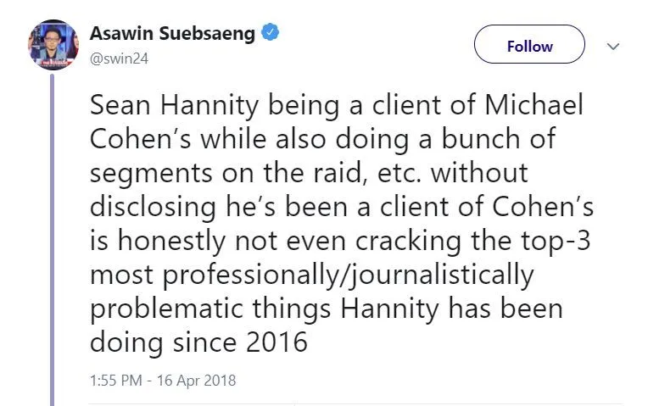Expand the tweet options chevron

tap(613, 47)
